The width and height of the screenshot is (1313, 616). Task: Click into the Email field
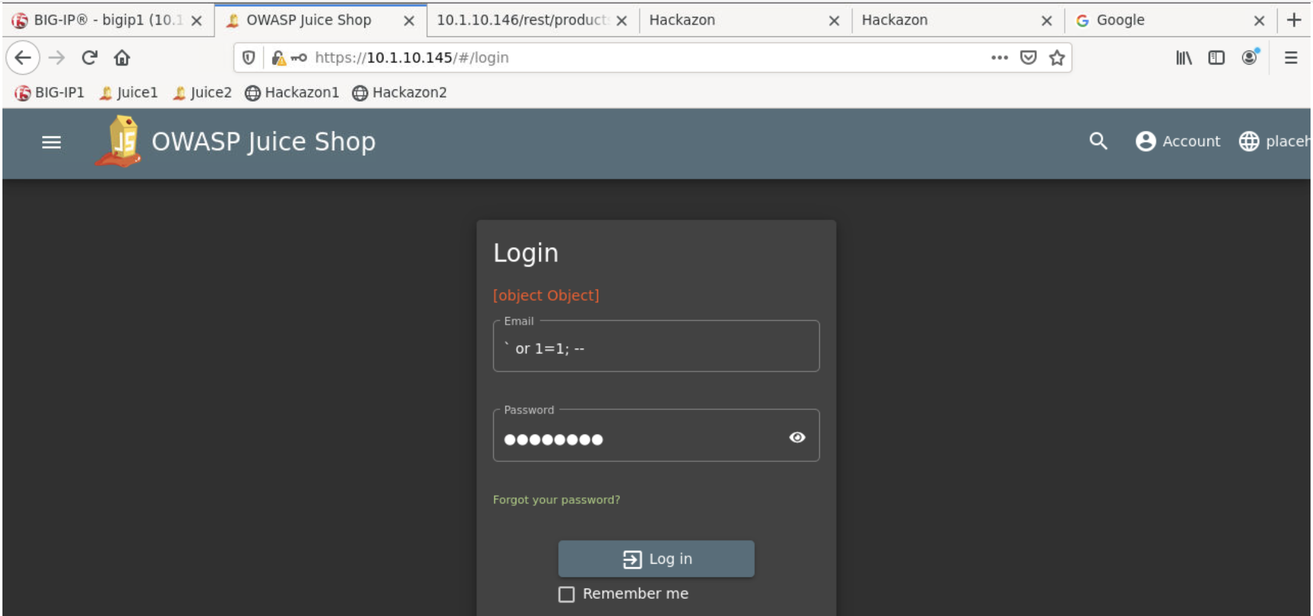656,346
